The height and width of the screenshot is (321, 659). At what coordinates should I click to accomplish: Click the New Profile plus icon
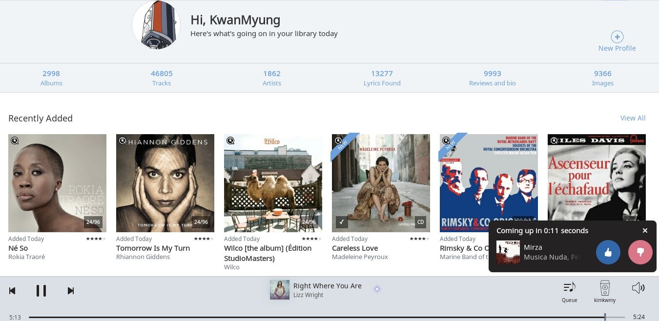click(x=617, y=37)
